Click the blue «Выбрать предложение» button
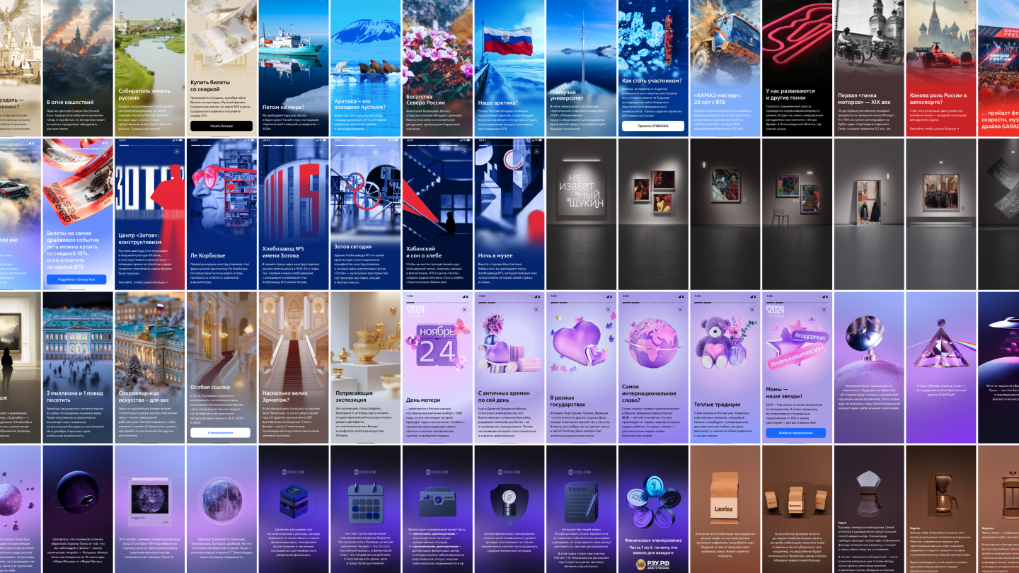 tap(797, 433)
